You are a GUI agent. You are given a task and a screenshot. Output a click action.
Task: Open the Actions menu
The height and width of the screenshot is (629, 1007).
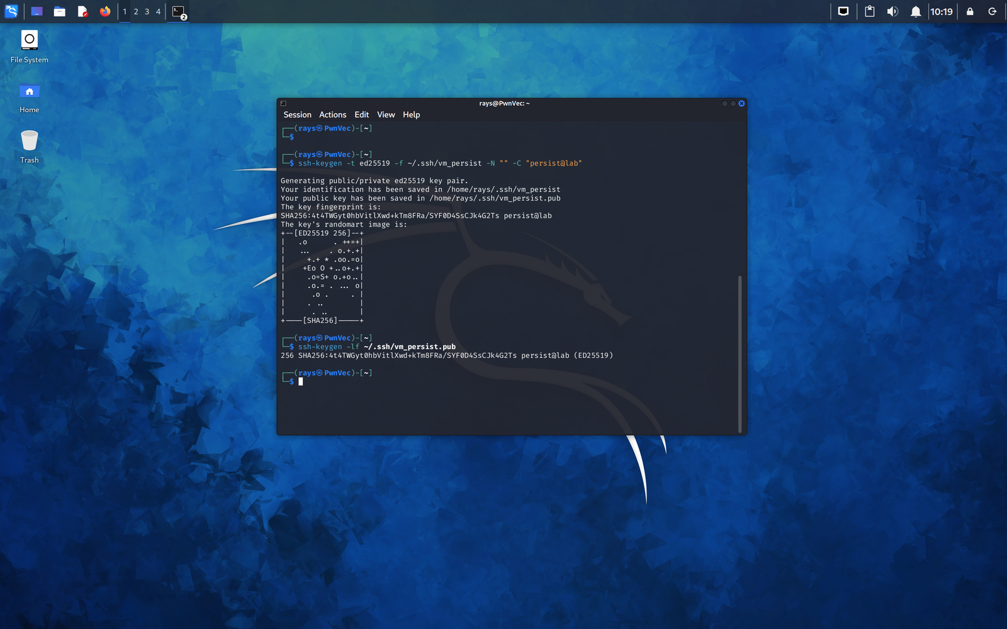[x=332, y=114]
